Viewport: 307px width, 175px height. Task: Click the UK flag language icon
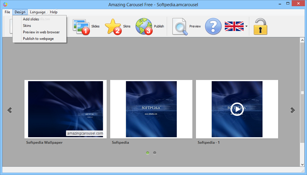pyautogui.click(x=234, y=26)
